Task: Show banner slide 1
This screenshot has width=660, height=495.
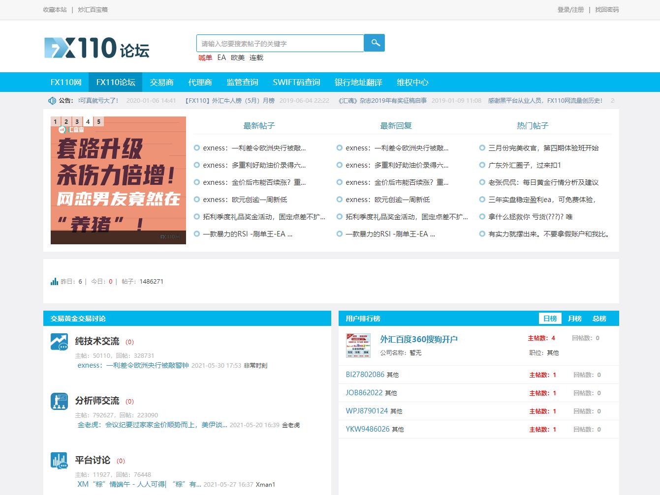Action: pos(55,121)
